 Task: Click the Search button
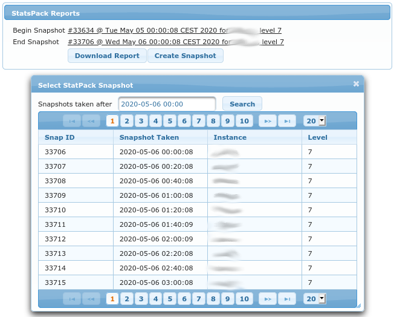click(x=242, y=103)
